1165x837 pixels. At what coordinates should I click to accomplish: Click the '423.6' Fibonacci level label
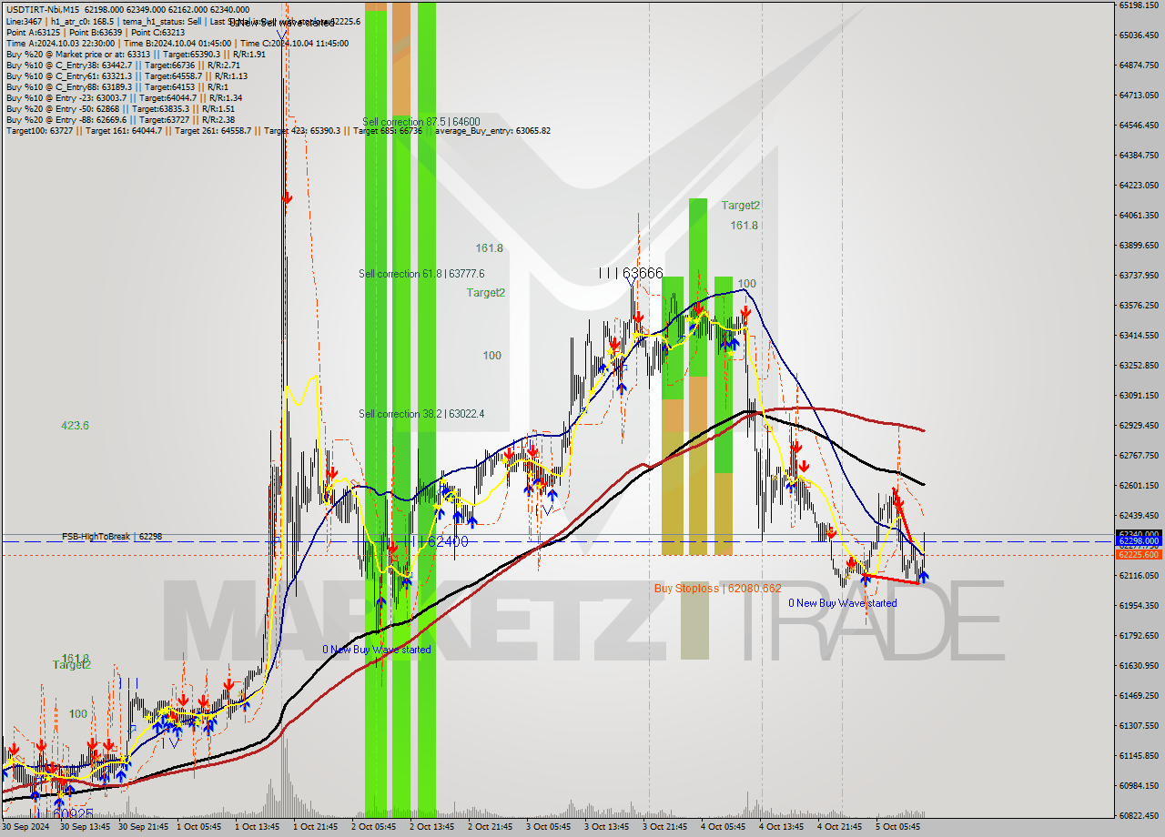pos(76,426)
